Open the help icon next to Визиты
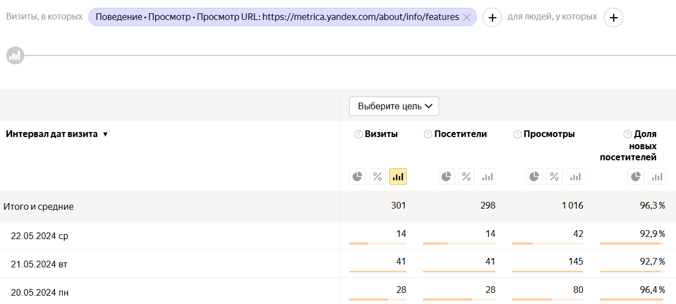This screenshot has height=304, width=676. [x=358, y=134]
